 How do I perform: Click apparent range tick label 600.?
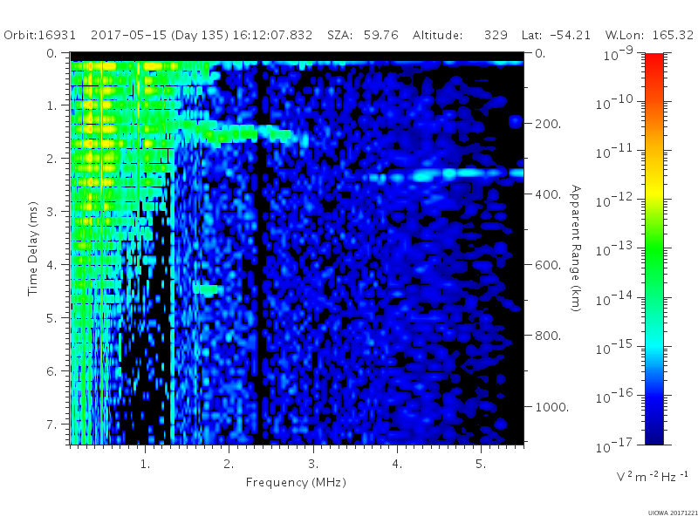[x=548, y=265]
